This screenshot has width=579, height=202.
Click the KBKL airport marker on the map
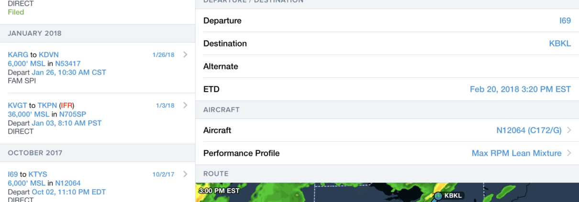coord(438,196)
